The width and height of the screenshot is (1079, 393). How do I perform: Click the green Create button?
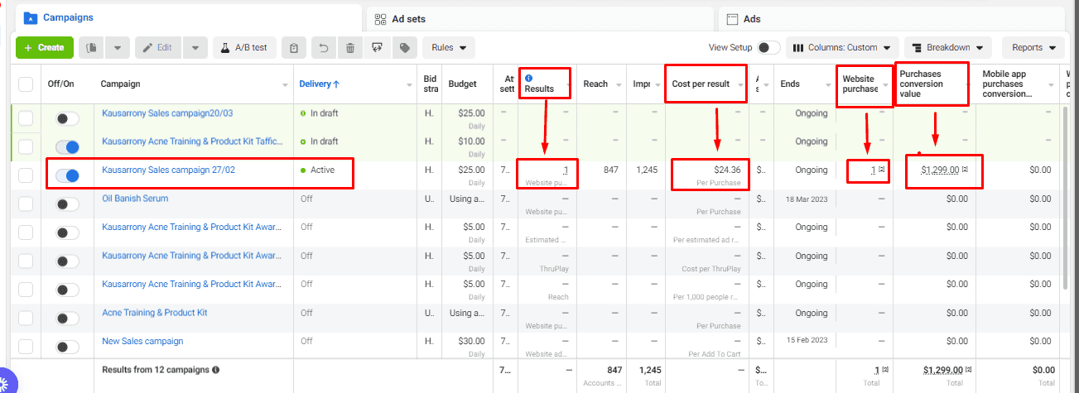(x=45, y=48)
